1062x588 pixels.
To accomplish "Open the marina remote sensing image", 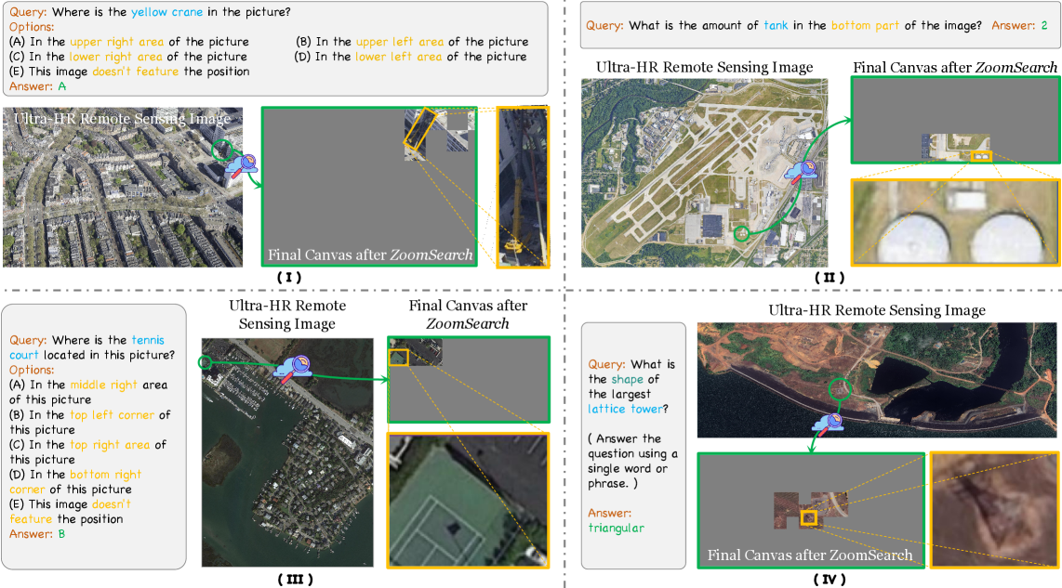I will (287, 452).
